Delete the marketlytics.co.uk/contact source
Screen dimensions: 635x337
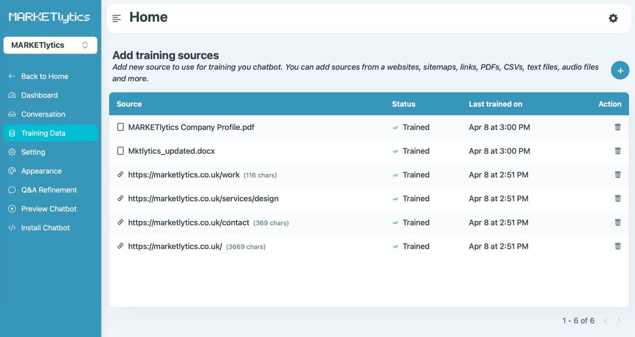pos(618,222)
